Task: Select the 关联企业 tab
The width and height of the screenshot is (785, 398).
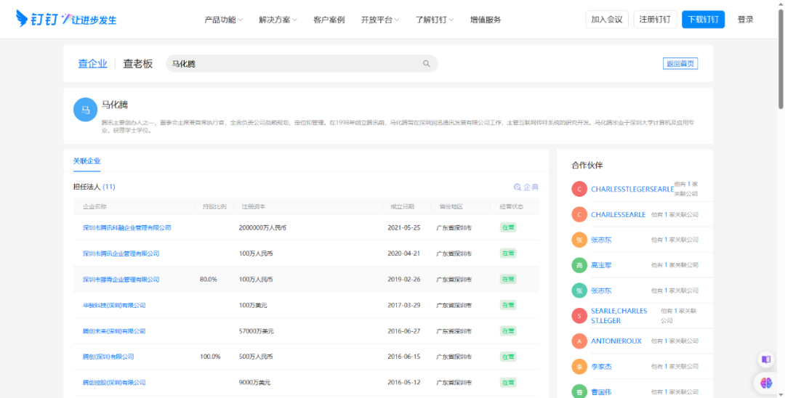Action: point(86,161)
